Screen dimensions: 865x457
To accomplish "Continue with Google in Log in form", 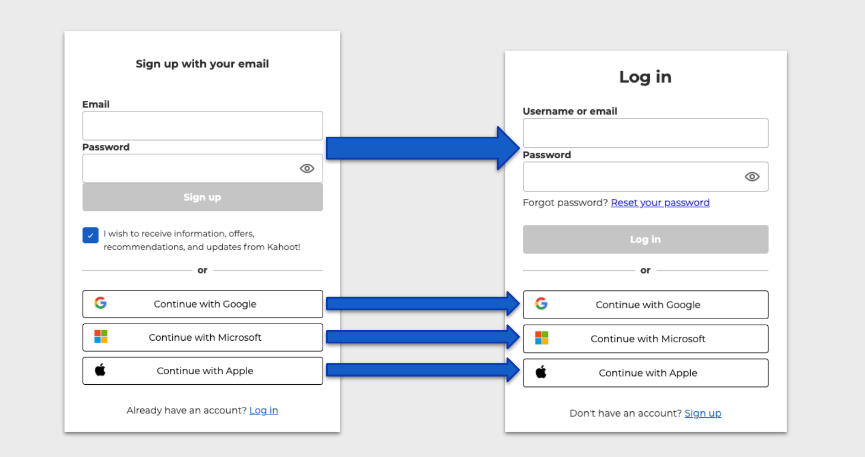I will (645, 305).
